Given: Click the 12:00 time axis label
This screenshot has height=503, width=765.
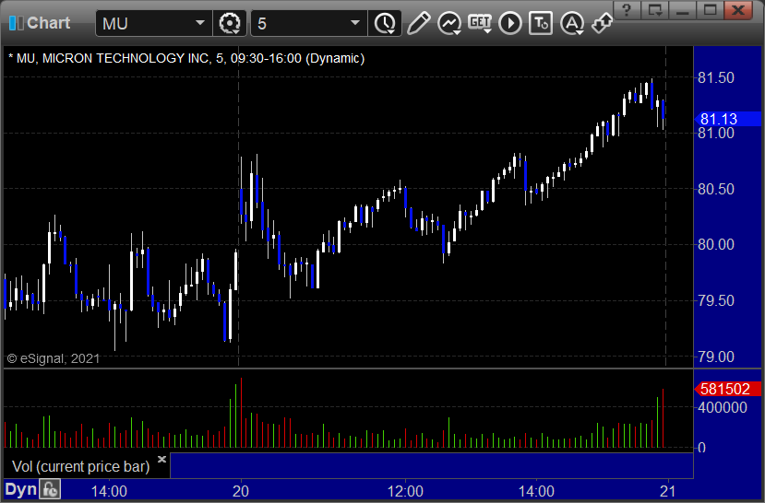Looking at the screenshot, I should [x=405, y=491].
